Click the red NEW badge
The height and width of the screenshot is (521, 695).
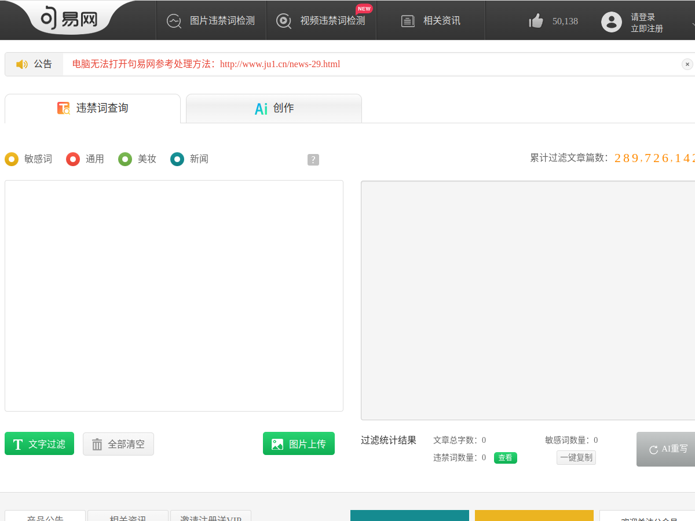coord(364,9)
